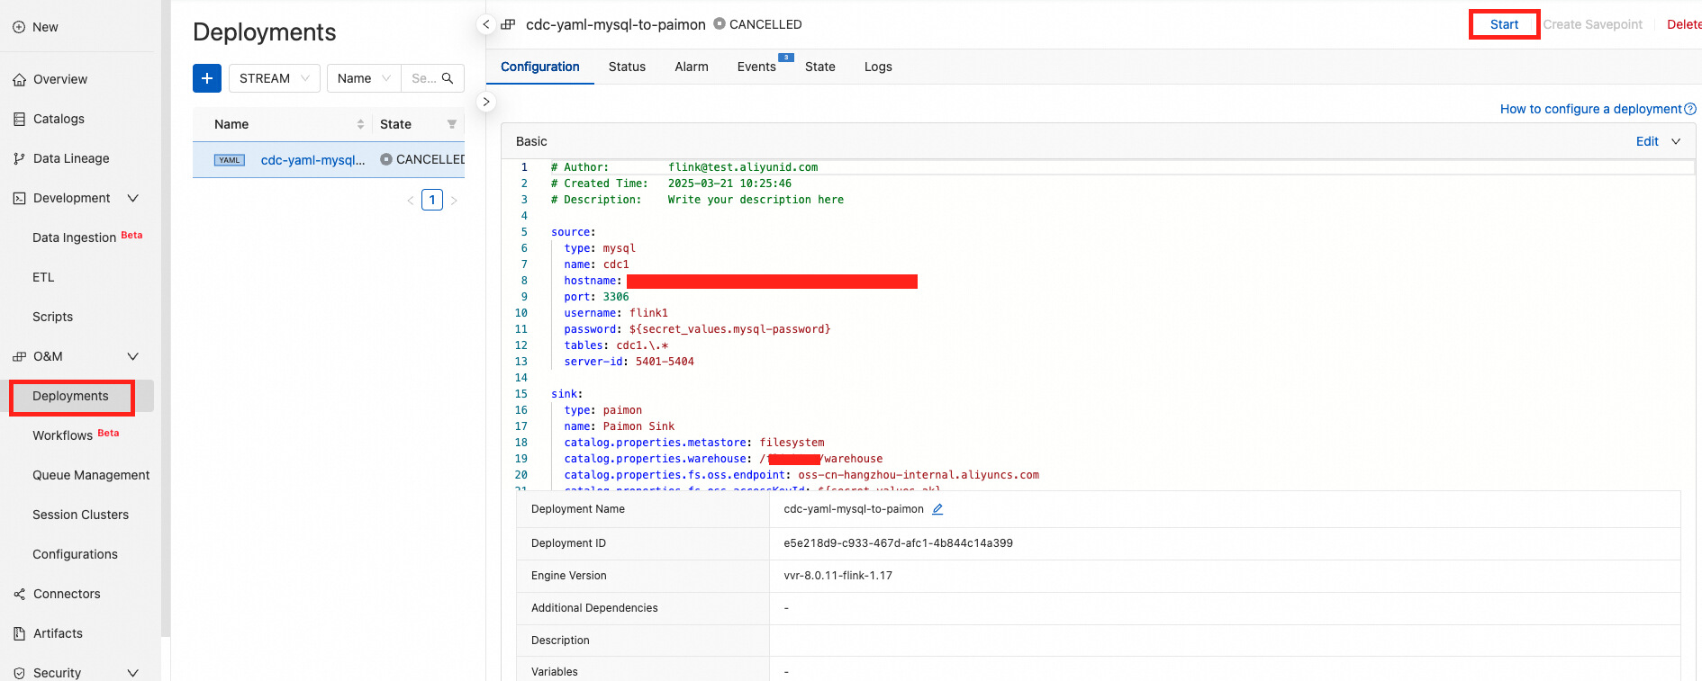Image resolution: width=1702 pixels, height=681 pixels.
Task: Click the Name column sort arrows
Action: (360, 124)
